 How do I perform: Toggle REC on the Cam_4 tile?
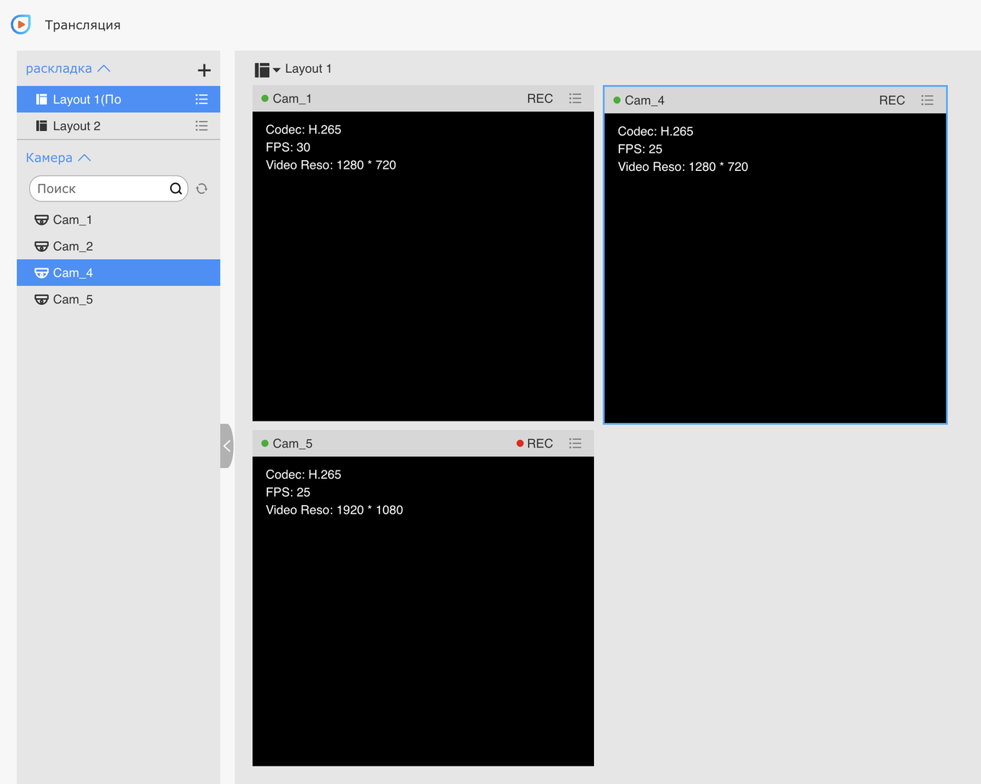[x=892, y=100]
